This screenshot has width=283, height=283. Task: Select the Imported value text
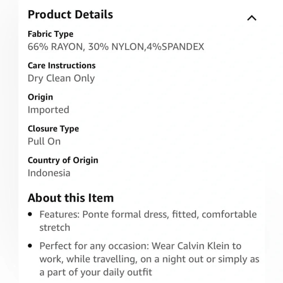(48, 110)
